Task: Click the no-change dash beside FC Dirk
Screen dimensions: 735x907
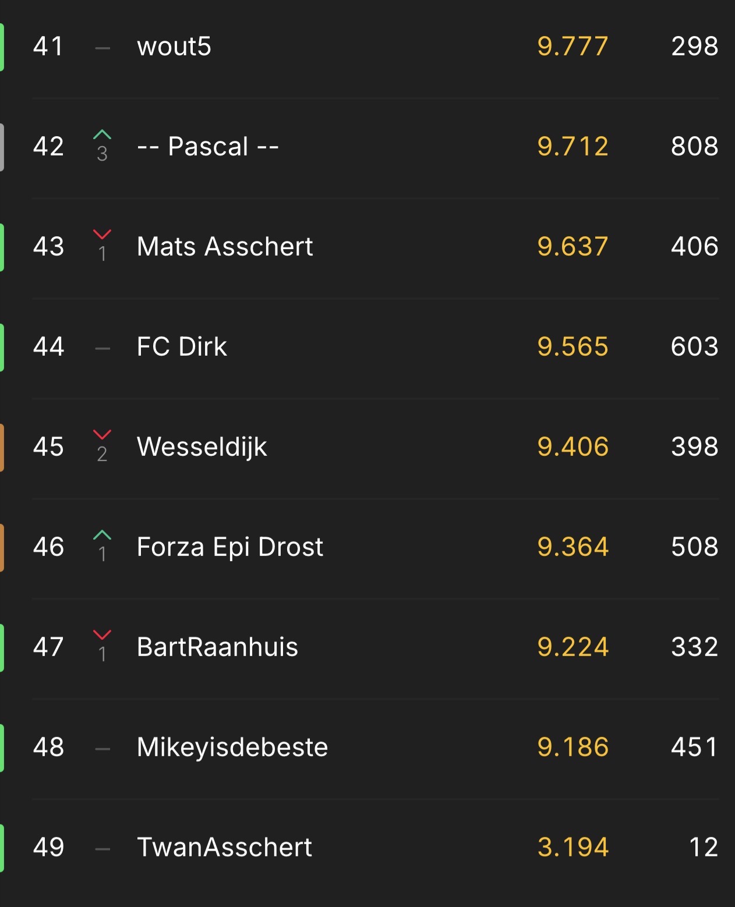Action: pyautogui.click(x=103, y=349)
